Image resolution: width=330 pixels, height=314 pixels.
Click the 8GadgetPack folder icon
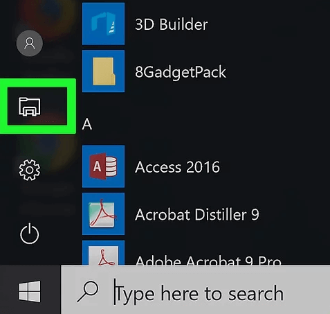pos(103,71)
